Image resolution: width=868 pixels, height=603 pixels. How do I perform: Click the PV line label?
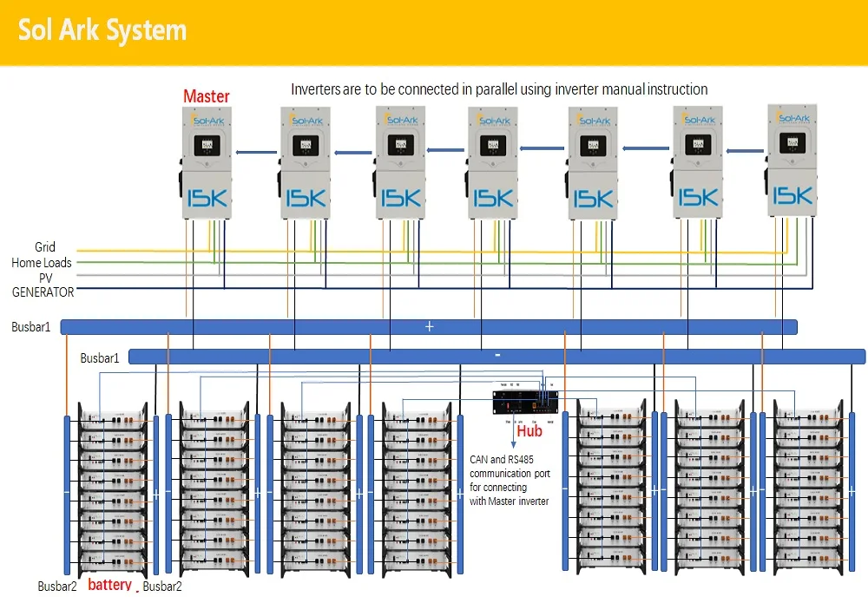point(46,278)
